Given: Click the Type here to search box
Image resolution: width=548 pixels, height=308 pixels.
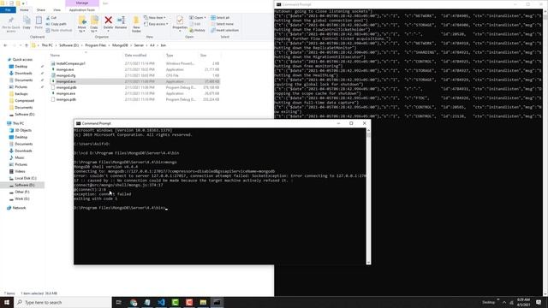Looking at the screenshot, I should tap(63, 302).
